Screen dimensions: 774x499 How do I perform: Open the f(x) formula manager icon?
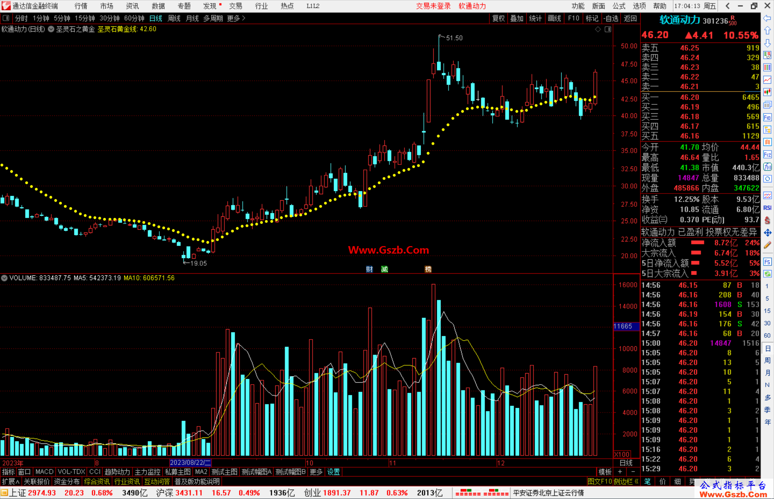pyautogui.click(x=767, y=167)
